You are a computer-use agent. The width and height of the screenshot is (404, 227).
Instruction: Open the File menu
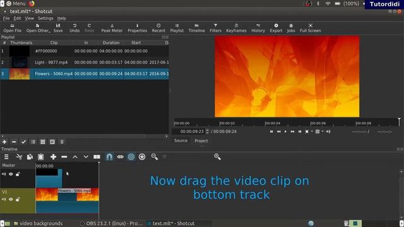point(6,18)
